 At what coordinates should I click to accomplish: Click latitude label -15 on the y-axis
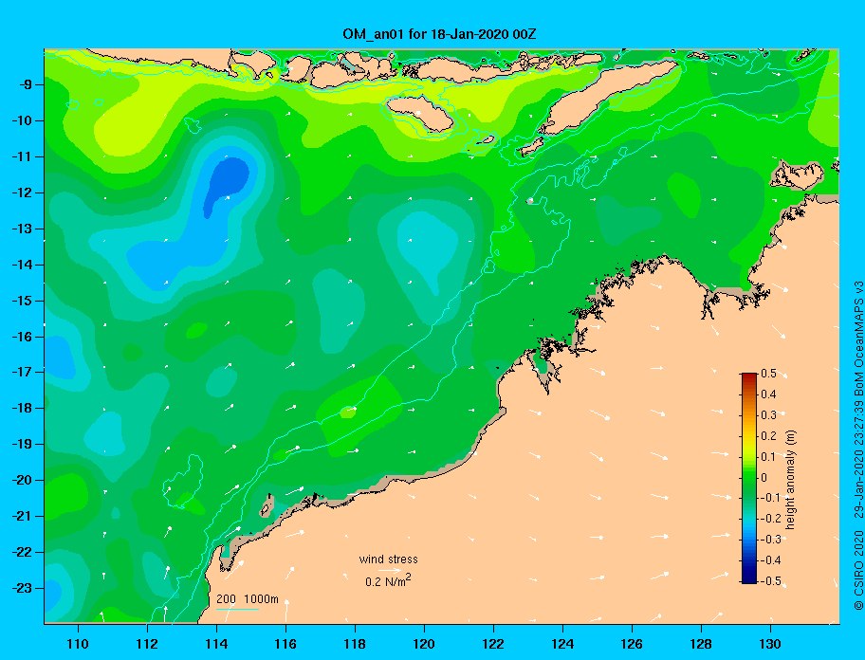tap(22, 301)
